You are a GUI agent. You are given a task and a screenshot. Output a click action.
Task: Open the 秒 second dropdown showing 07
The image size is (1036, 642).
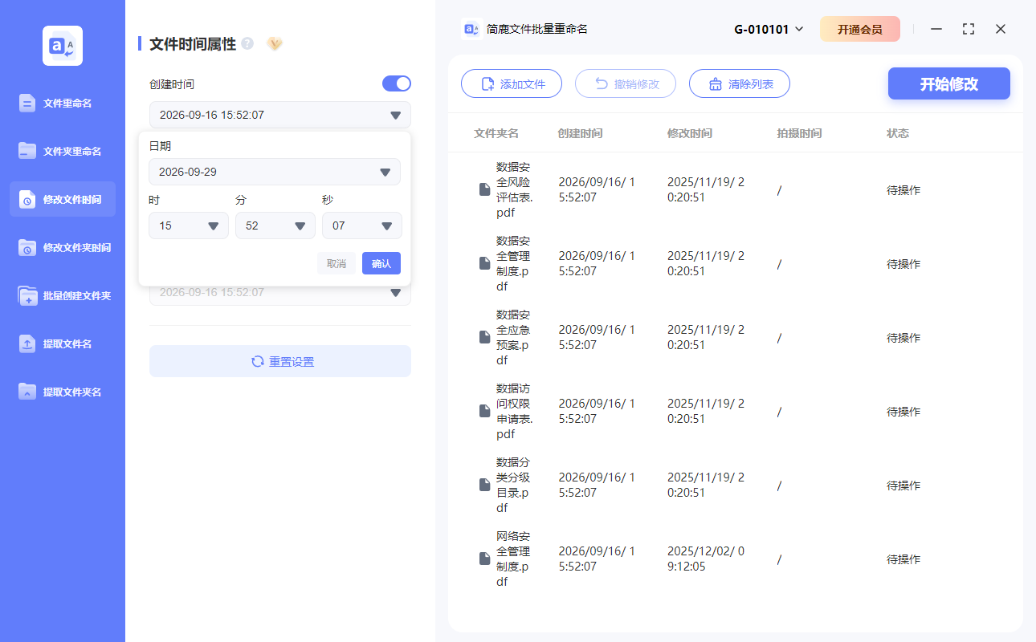362,226
